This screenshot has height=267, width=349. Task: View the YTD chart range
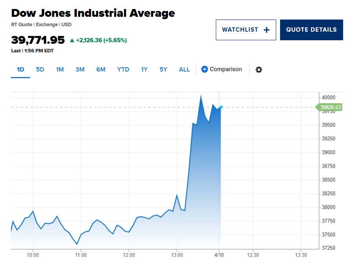(123, 70)
